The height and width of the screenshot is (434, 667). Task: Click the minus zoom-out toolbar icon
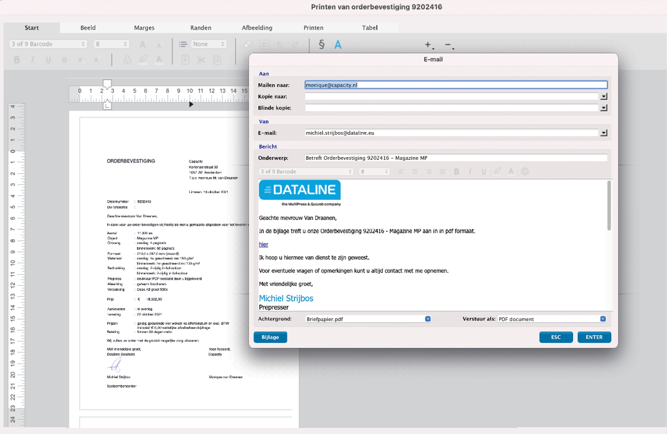point(448,44)
